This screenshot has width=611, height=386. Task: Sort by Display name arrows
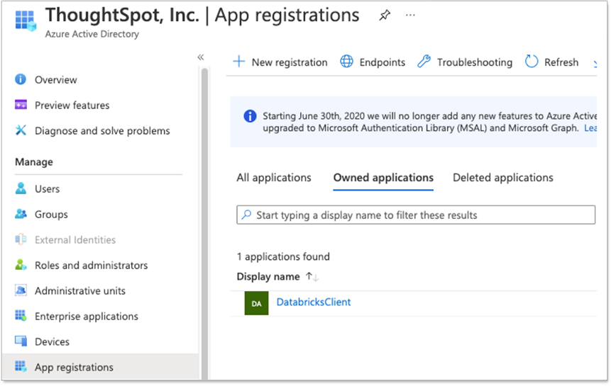pyautogui.click(x=312, y=277)
